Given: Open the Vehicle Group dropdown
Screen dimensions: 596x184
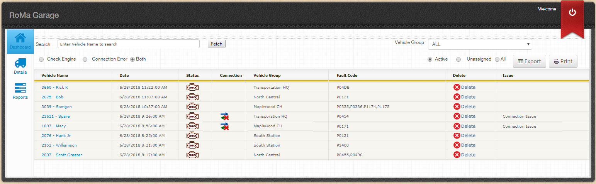Looking at the screenshot, I should [480, 44].
